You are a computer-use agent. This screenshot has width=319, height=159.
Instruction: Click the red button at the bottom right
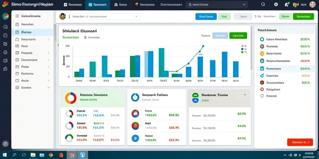pyautogui.click(x=300, y=142)
